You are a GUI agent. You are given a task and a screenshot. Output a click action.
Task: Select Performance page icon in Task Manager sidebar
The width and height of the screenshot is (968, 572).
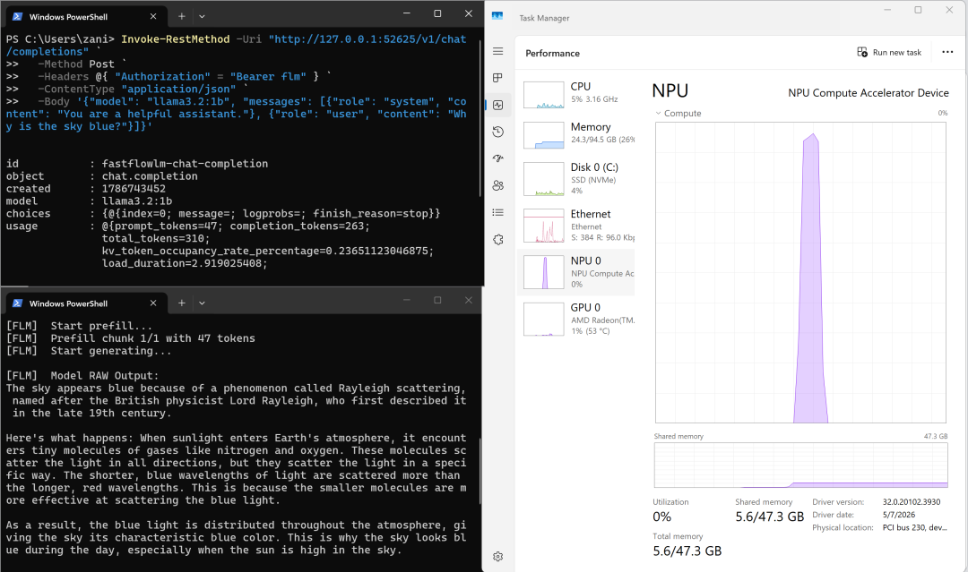(498, 105)
